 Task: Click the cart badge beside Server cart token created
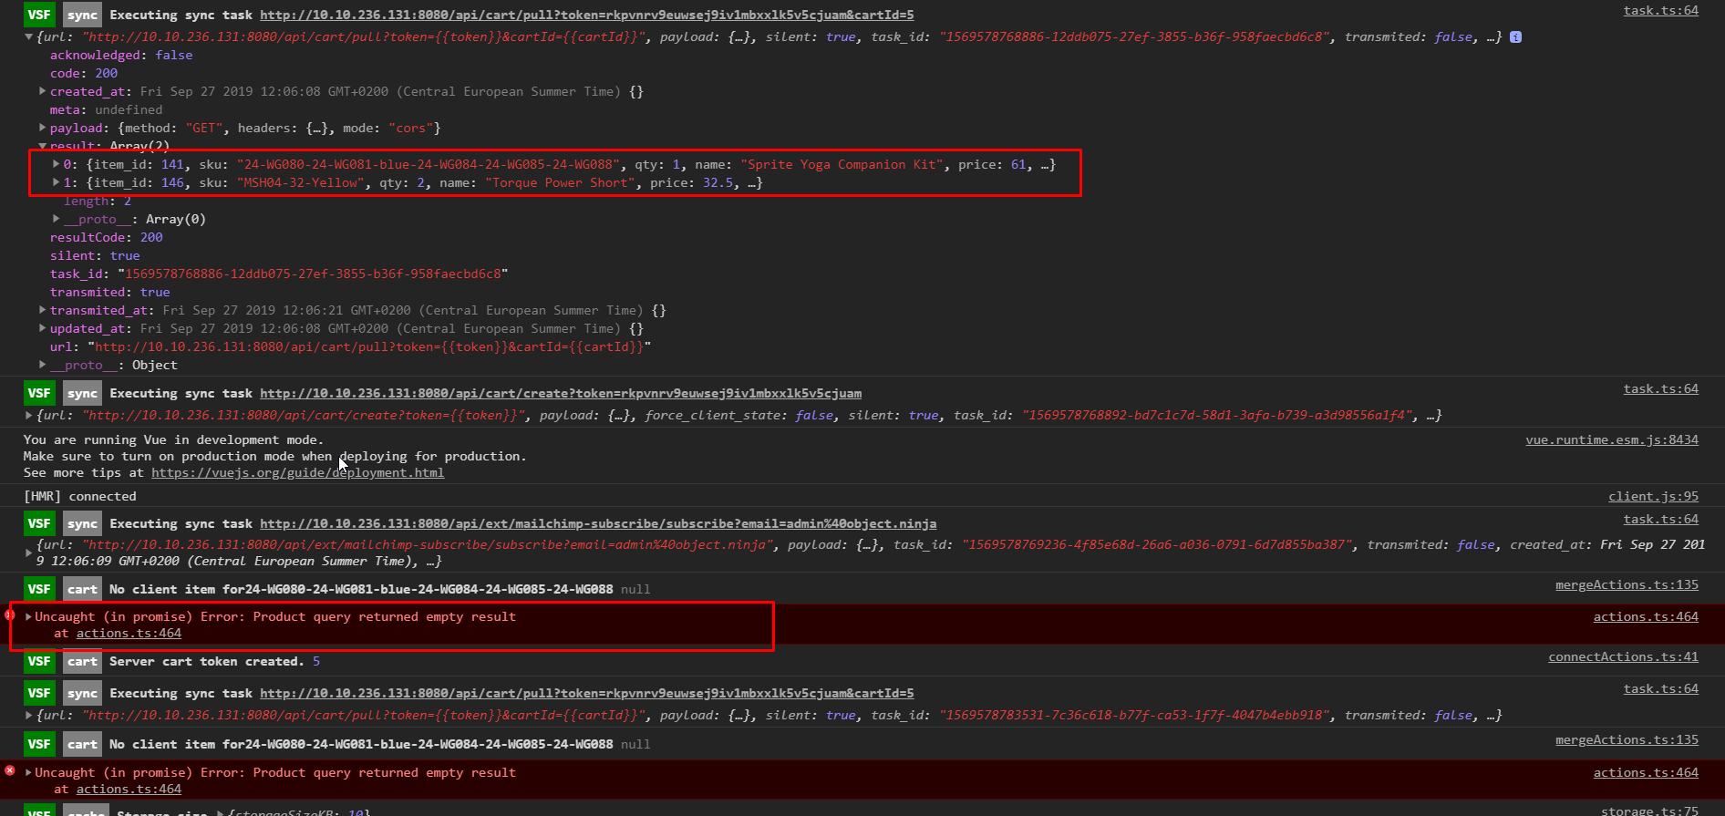click(82, 661)
